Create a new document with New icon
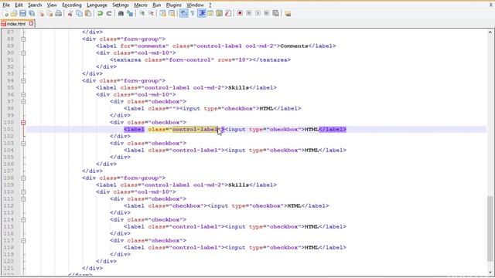Screen dimensions: 495x278 (5, 14)
